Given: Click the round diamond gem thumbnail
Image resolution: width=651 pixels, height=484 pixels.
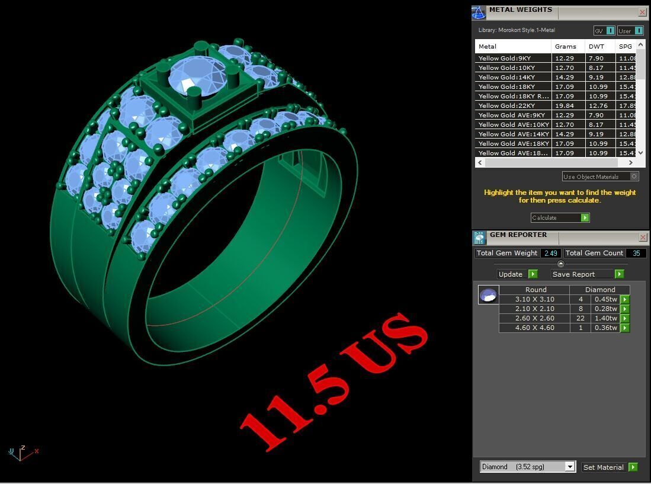Looking at the screenshot, I should [x=488, y=294].
